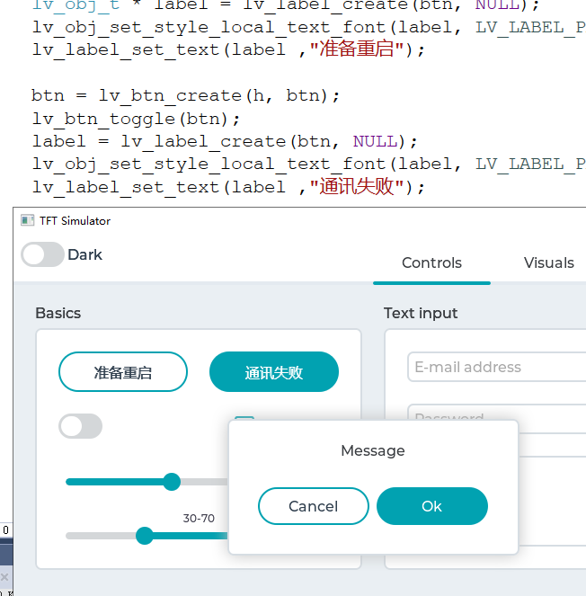Click the 通讯失败 filled button
The height and width of the screenshot is (596, 586).
click(274, 372)
